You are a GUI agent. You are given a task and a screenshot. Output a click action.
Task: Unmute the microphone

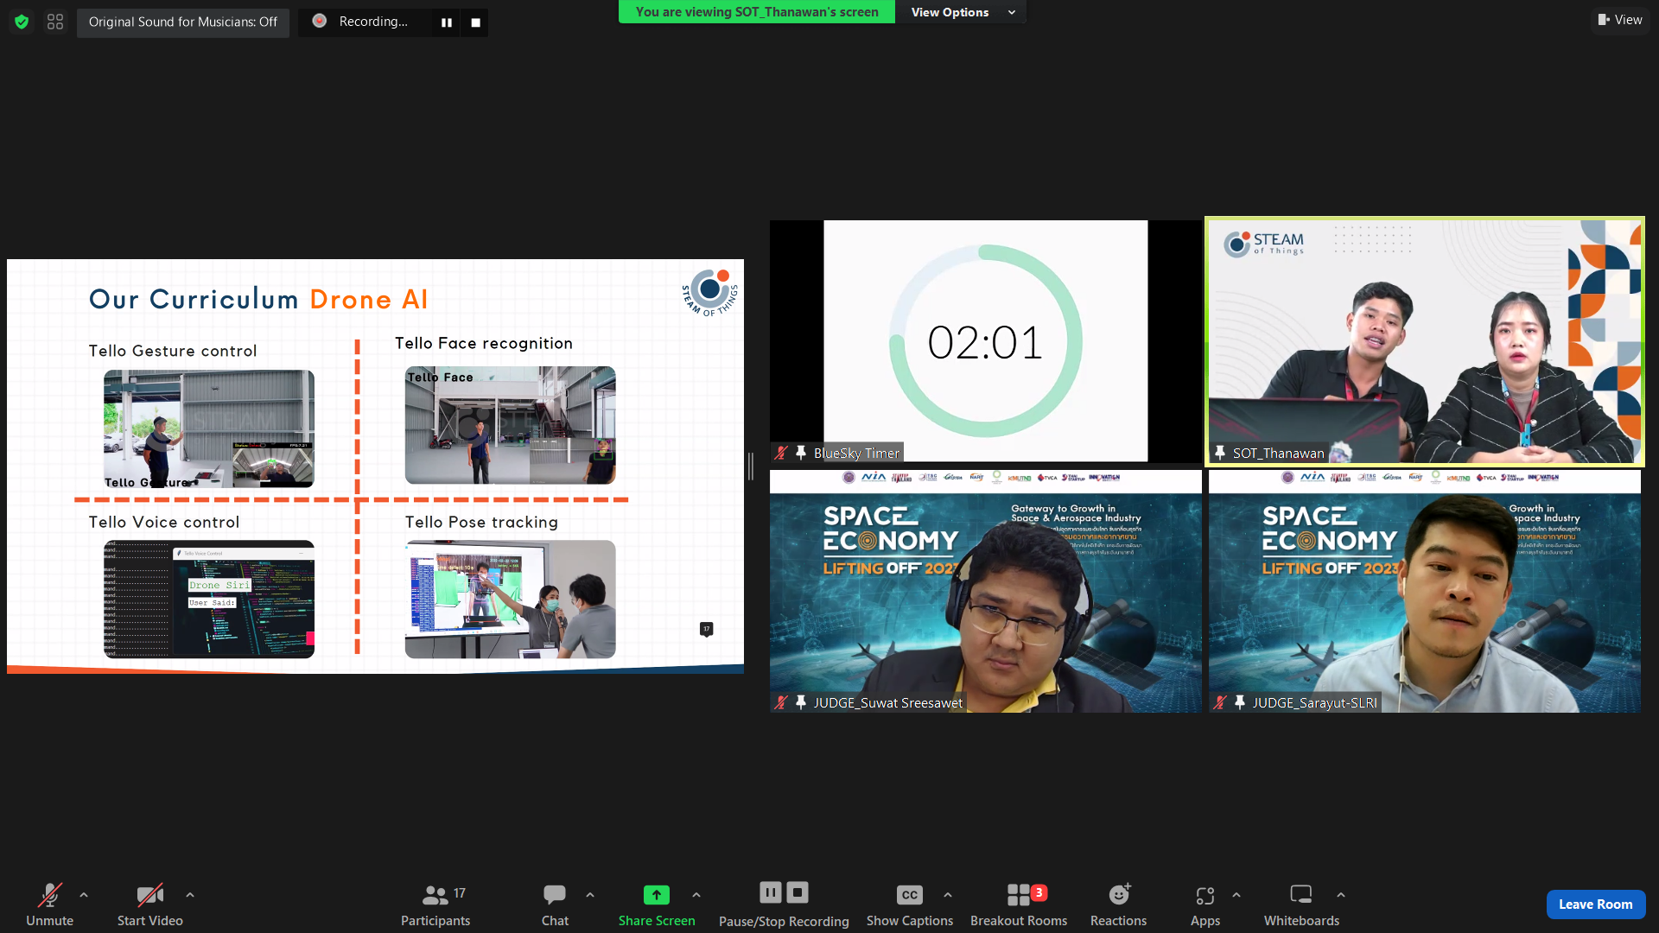49,904
